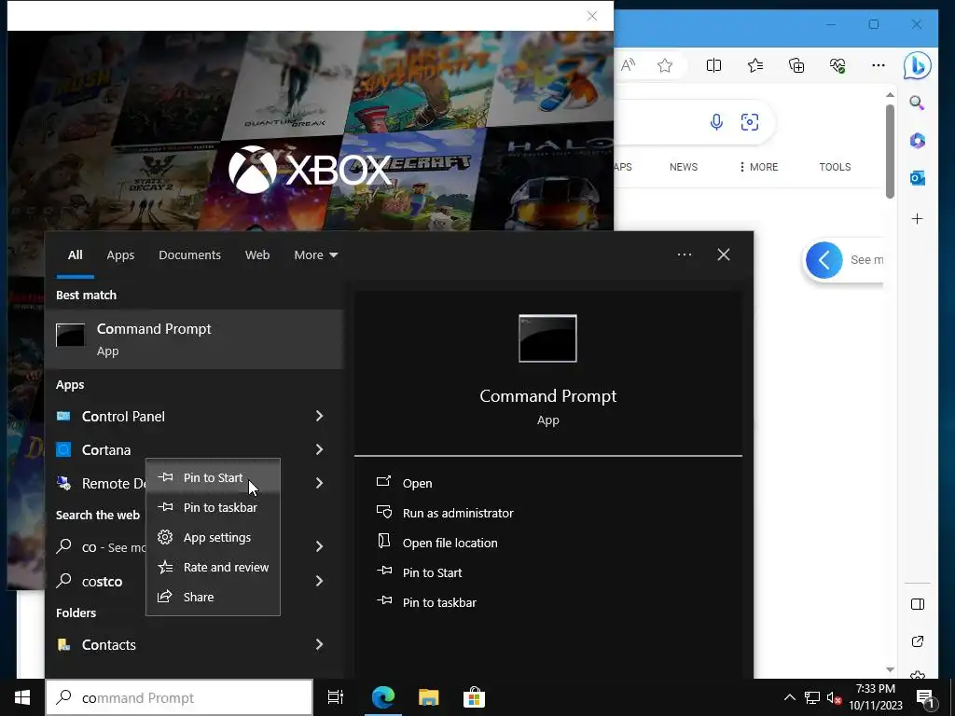Add sidebar app with plus icon
The height and width of the screenshot is (716, 955).
click(918, 218)
